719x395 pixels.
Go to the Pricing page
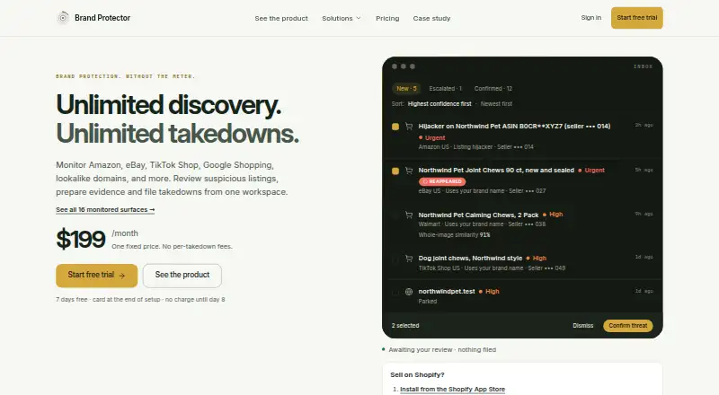click(387, 18)
